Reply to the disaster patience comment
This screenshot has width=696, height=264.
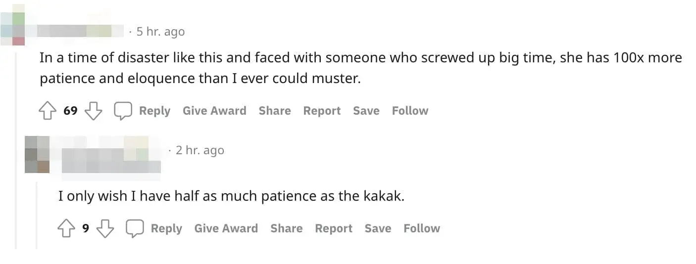pos(154,111)
